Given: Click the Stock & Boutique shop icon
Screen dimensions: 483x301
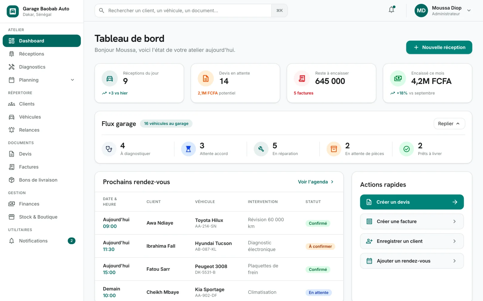Looking at the screenshot, I should tap(11, 217).
